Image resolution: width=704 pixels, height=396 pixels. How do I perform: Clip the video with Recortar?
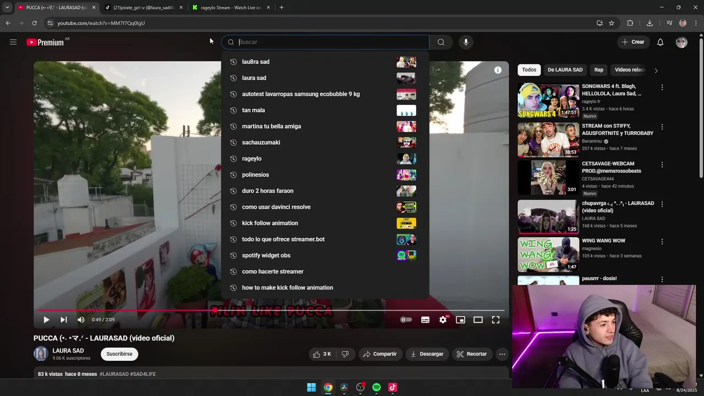(x=471, y=354)
